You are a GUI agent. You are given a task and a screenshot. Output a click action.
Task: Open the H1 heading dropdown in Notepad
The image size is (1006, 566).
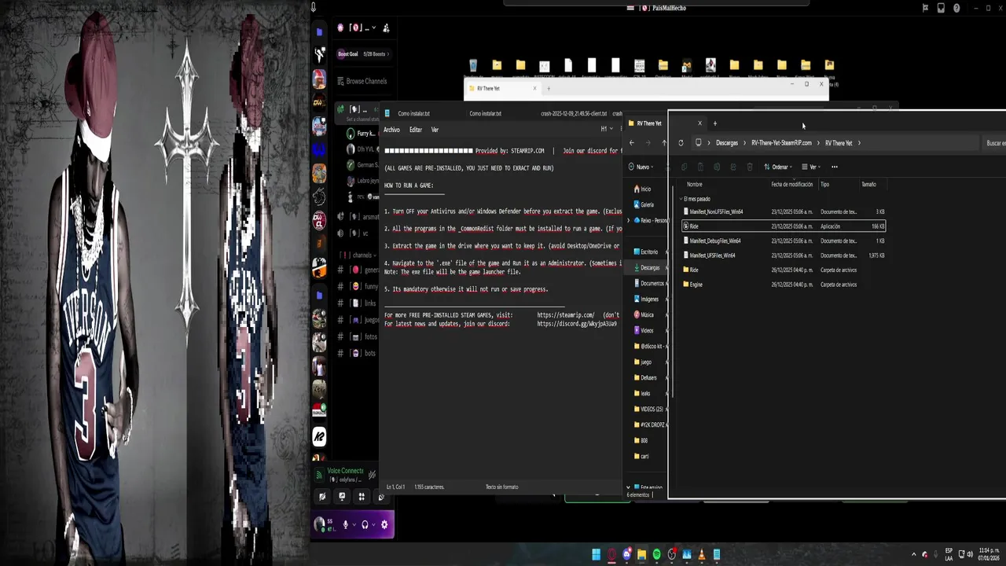click(x=606, y=129)
